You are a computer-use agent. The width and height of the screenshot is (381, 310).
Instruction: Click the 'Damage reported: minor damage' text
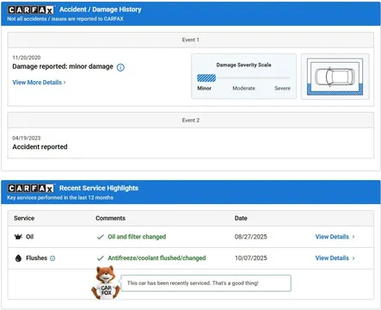63,66
